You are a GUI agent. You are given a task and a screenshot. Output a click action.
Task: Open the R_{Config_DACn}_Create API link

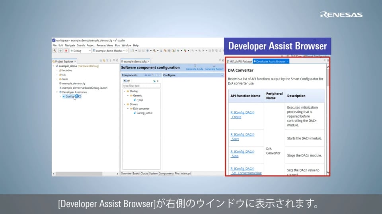click(x=242, y=115)
